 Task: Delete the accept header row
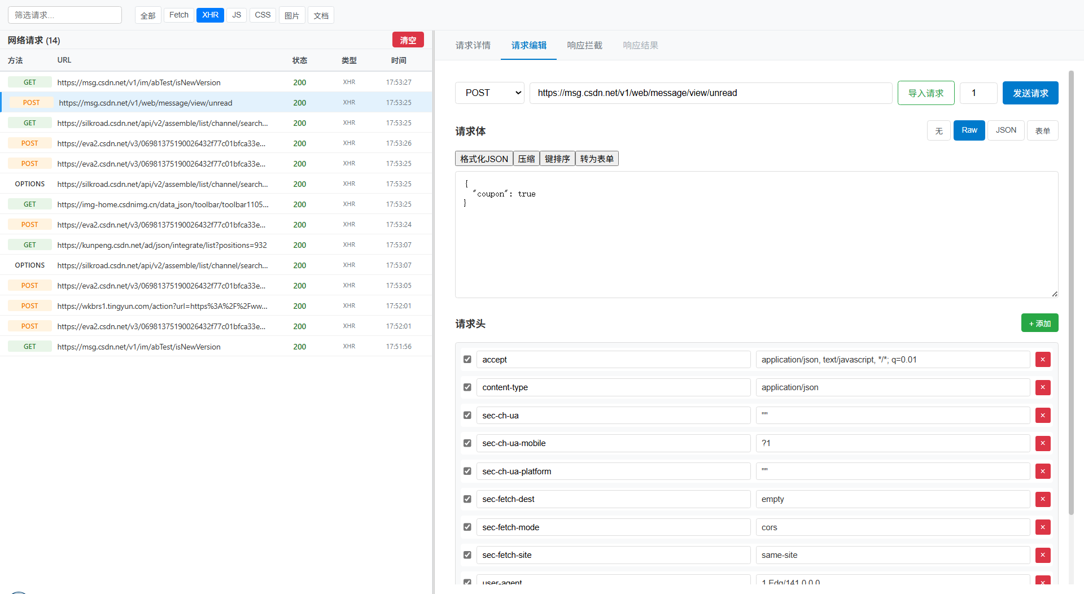tap(1043, 360)
